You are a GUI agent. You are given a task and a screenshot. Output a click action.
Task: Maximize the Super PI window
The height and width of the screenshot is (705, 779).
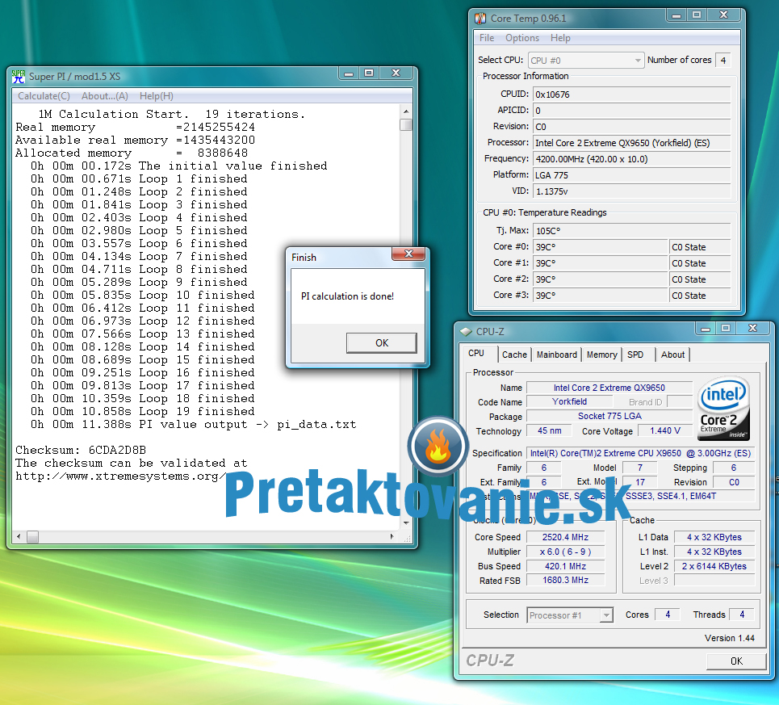click(369, 73)
